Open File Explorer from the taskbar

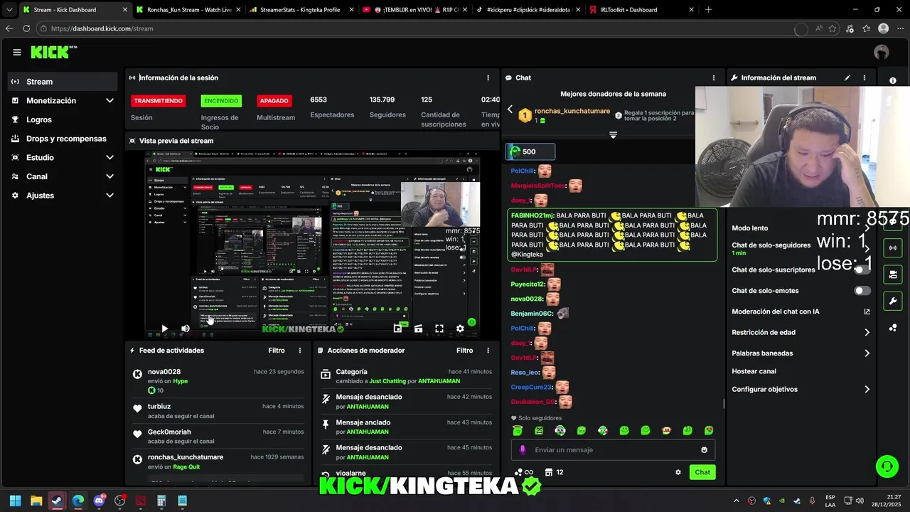[36, 501]
